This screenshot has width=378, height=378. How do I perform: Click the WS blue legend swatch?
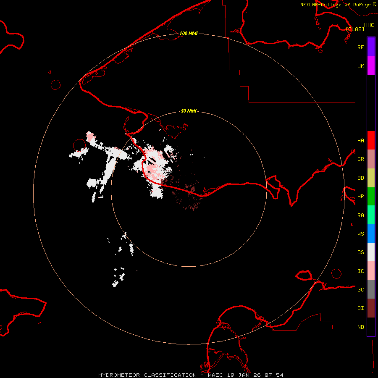click(371, 234)
